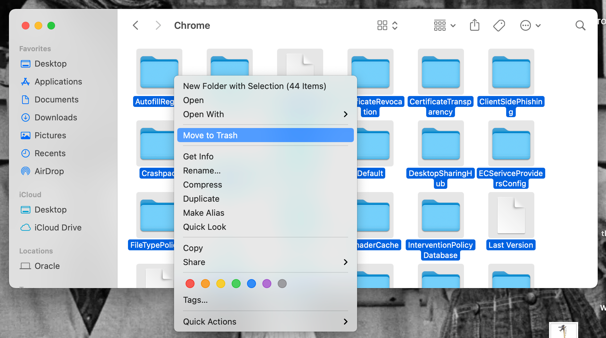Open the grouping options dropdown in toolbar
This screenshot has height=338, width=606.
point(444,25)
